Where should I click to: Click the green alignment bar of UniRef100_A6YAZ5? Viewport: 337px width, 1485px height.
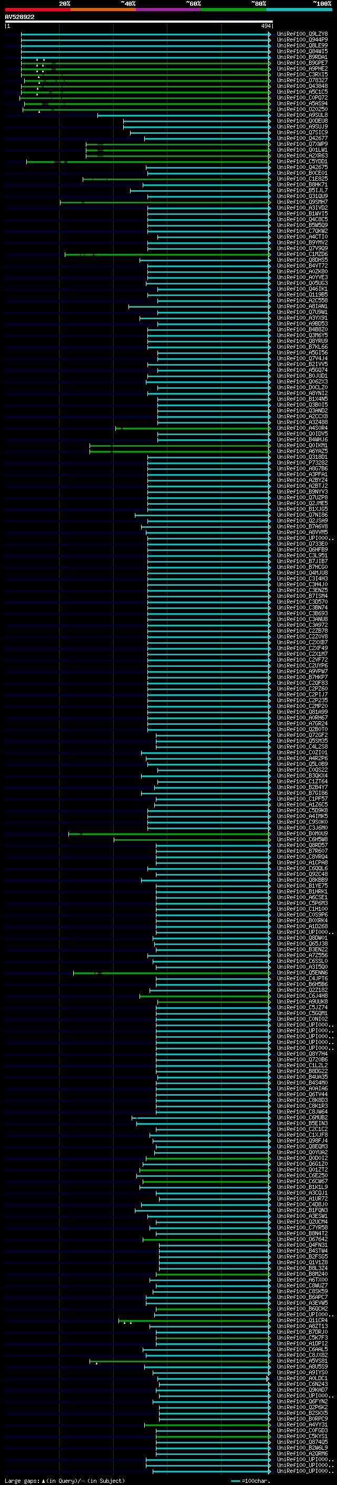(180, 451)
